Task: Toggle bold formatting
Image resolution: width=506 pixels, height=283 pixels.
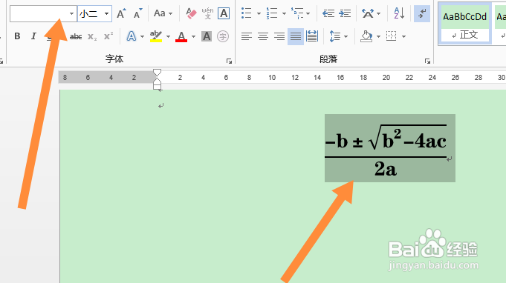Action: [x=17, y=36]
